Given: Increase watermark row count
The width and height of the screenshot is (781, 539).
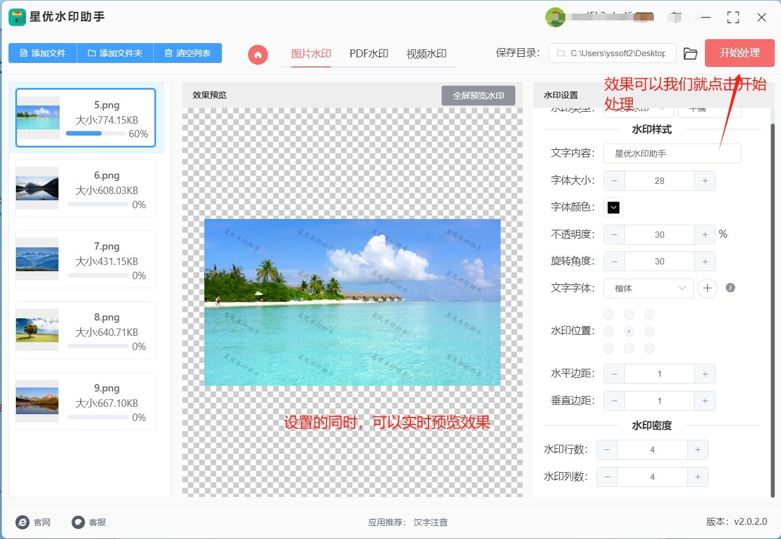Looking at the screenshot, I should (x=698, y=450).
